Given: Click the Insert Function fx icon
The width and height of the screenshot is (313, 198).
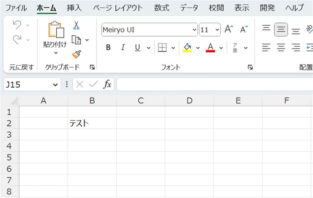Looking at the screenshot, I should coord(107,84).
